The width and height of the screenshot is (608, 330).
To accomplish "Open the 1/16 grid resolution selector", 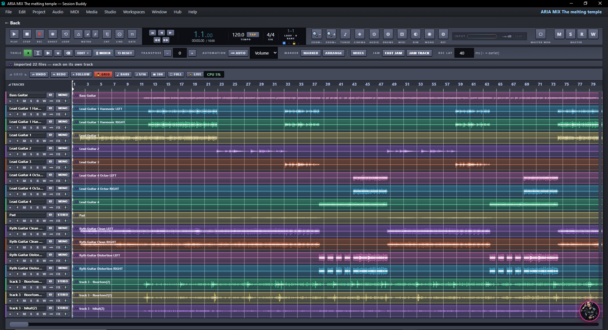I will pyautogui.click(x=141, y=74).
